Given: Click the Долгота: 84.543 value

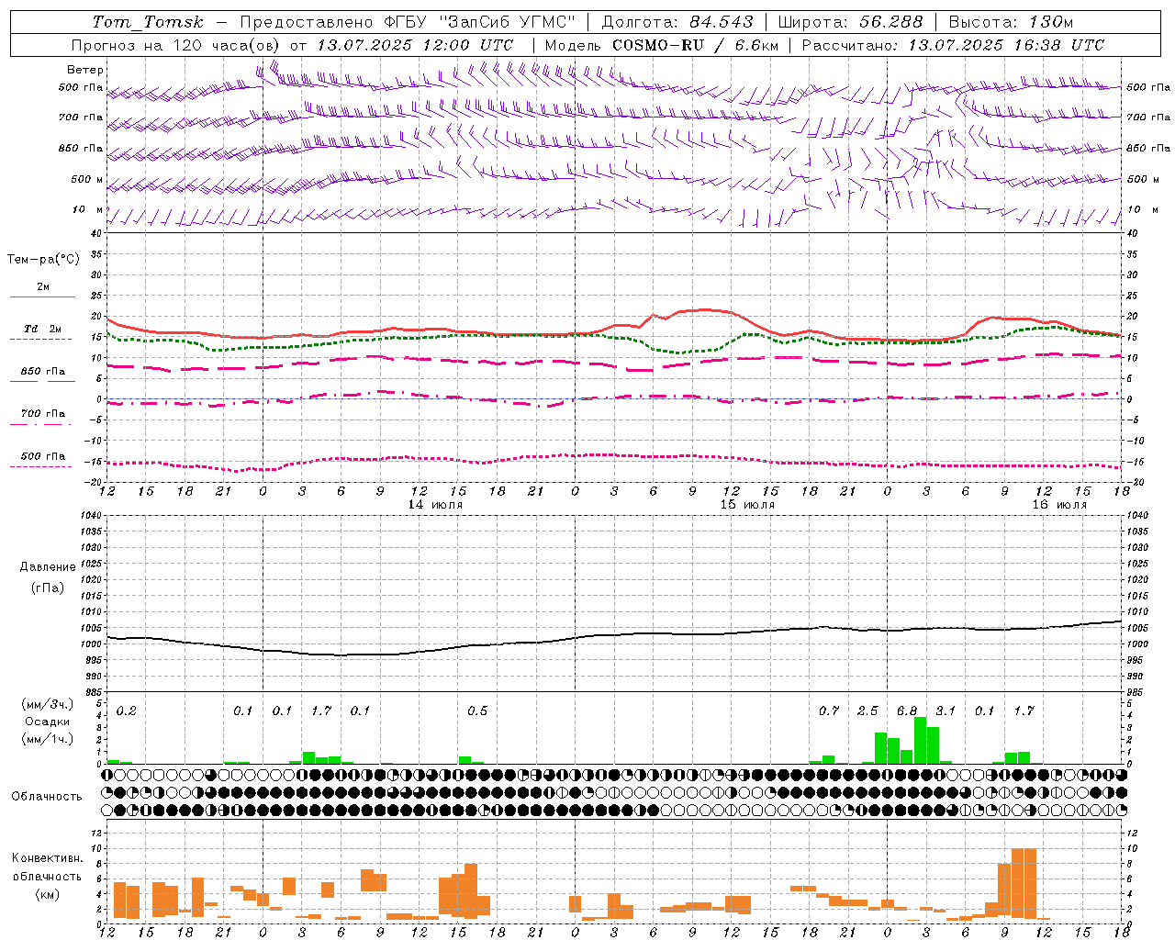Looking at the screenshot, I should pyautogui.click(x=677, y=22).
